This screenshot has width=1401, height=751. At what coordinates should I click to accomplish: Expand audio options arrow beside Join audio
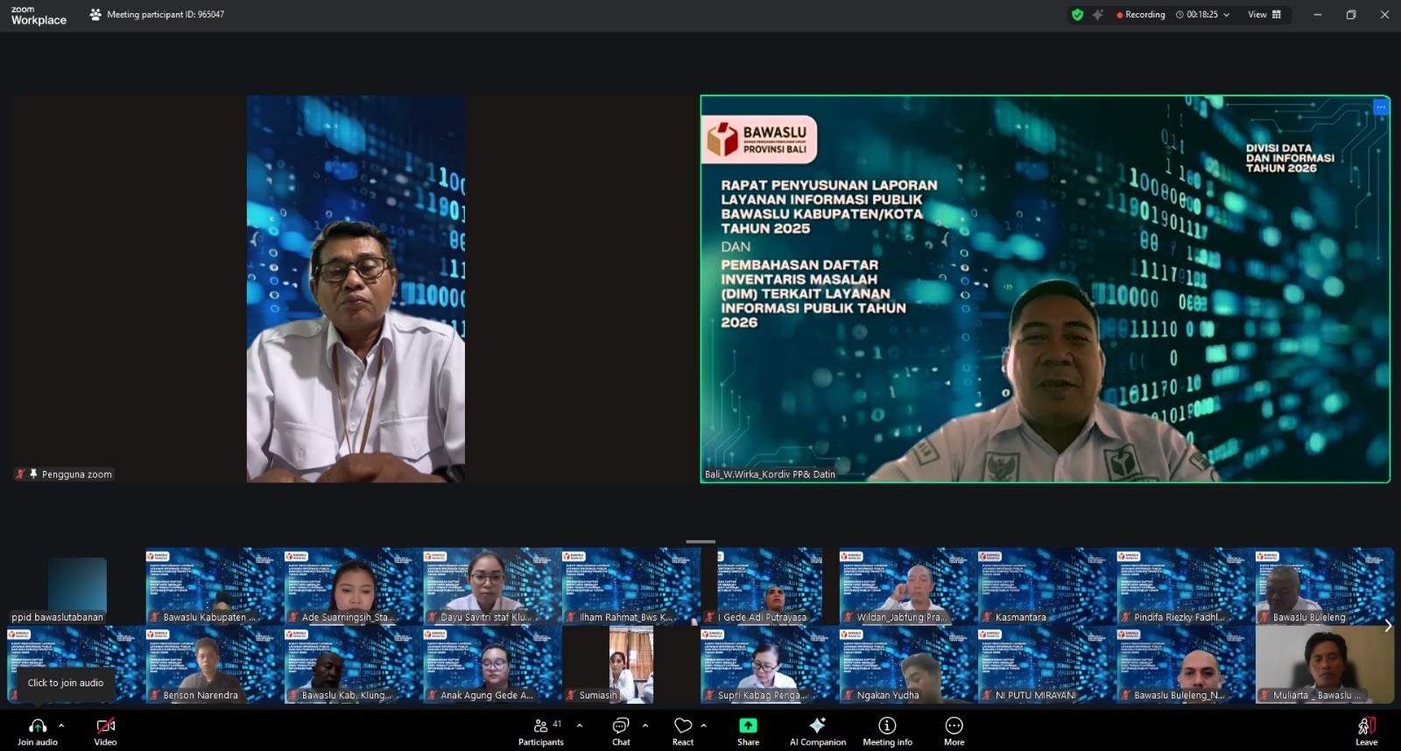click(x=61, y=726)
